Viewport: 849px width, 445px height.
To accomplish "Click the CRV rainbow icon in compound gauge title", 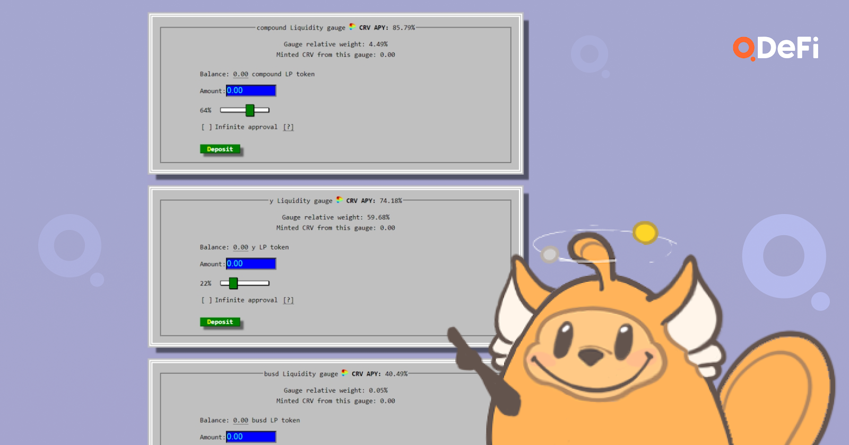I will pos(352,27).
